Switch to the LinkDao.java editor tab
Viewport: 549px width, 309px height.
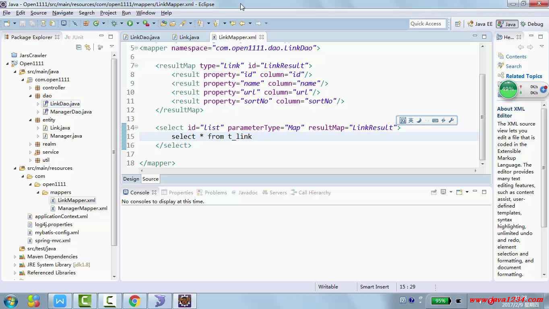141,37
